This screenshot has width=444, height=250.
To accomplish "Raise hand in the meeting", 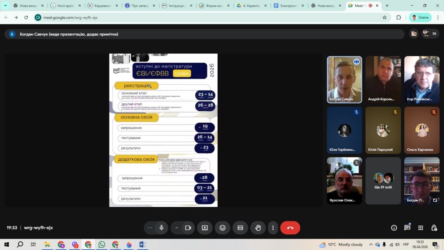I will [258, 228].
